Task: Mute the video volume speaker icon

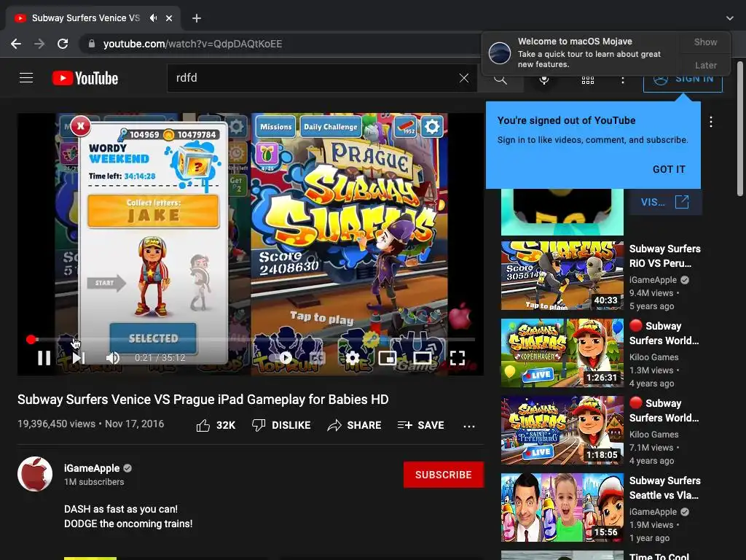Action: click(x=113, y=357)
